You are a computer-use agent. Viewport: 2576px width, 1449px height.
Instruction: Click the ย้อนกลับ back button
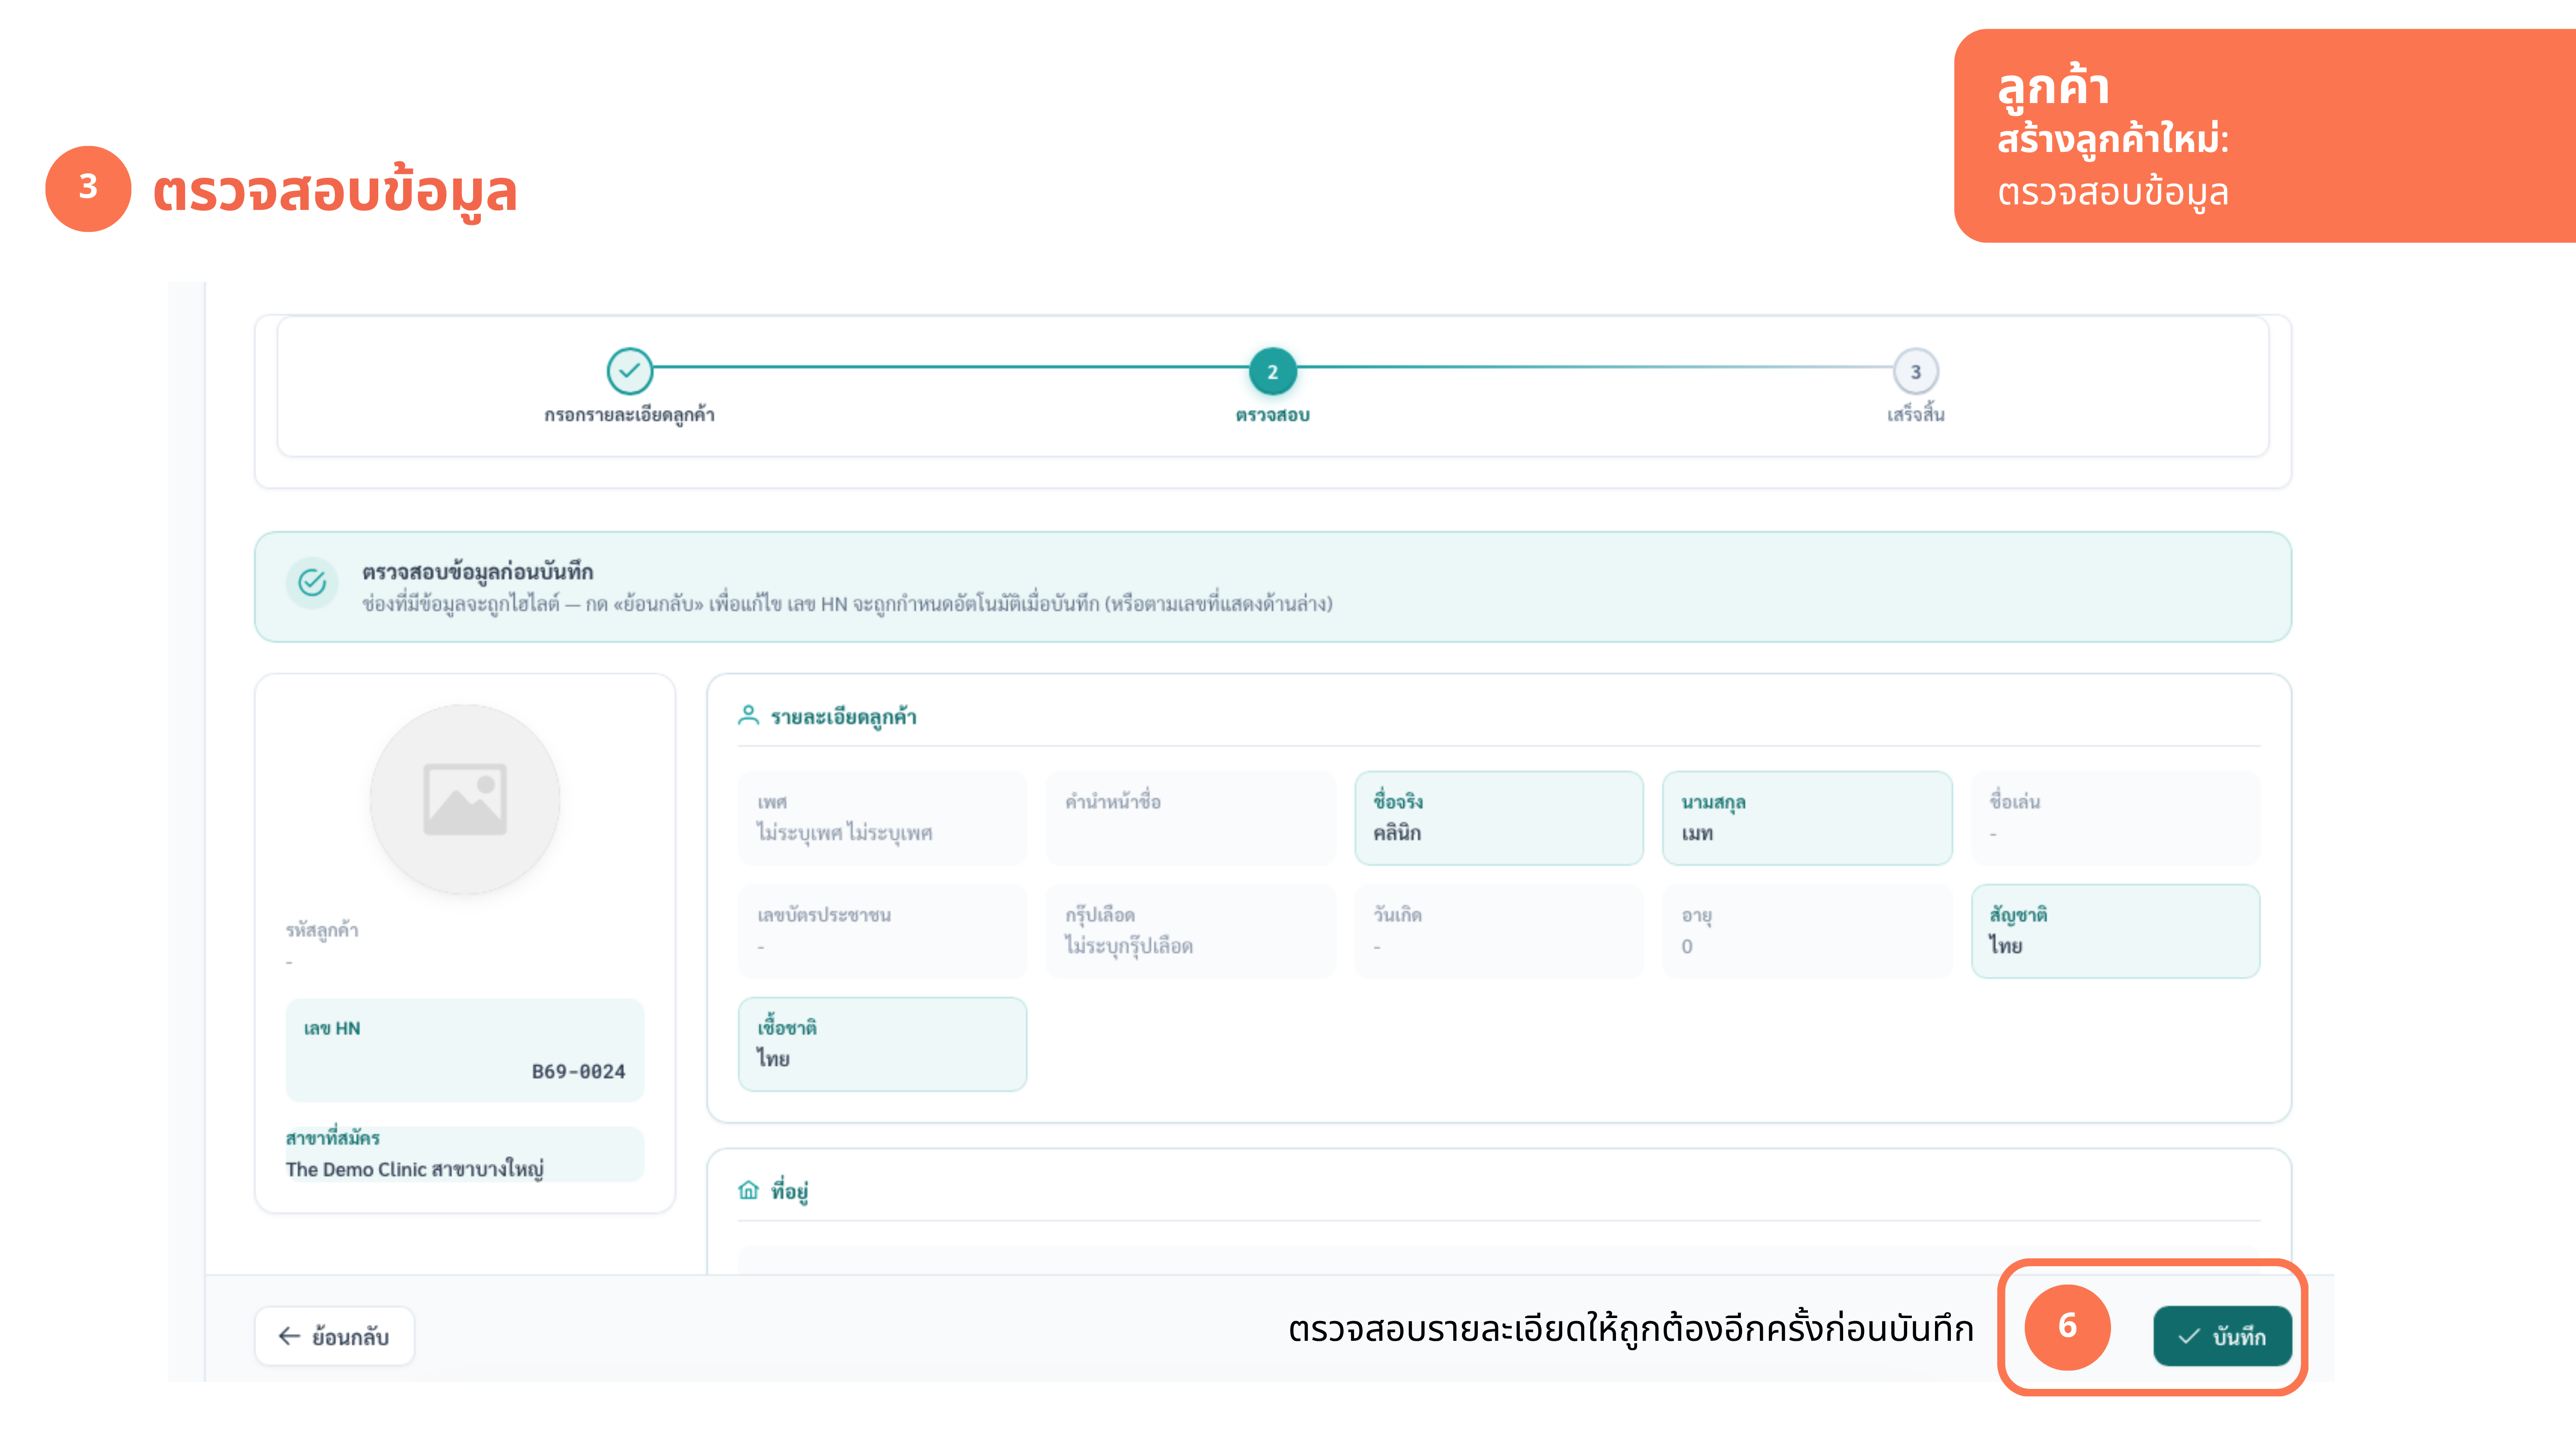[x=334, y=1336]
